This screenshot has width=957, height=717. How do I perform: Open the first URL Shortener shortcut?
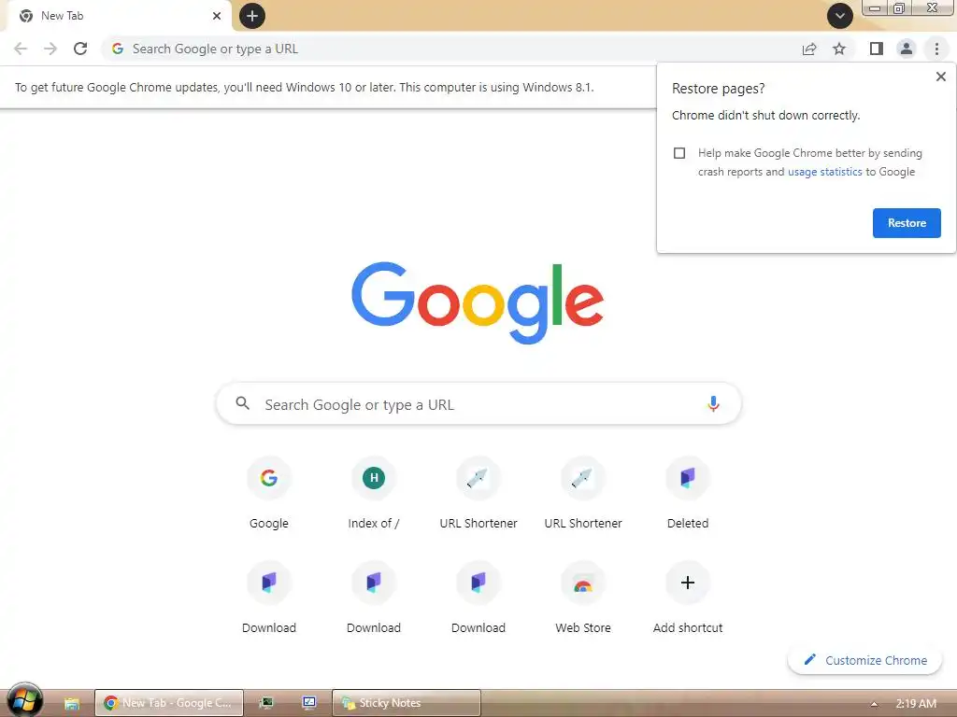[x=478, y=494]
